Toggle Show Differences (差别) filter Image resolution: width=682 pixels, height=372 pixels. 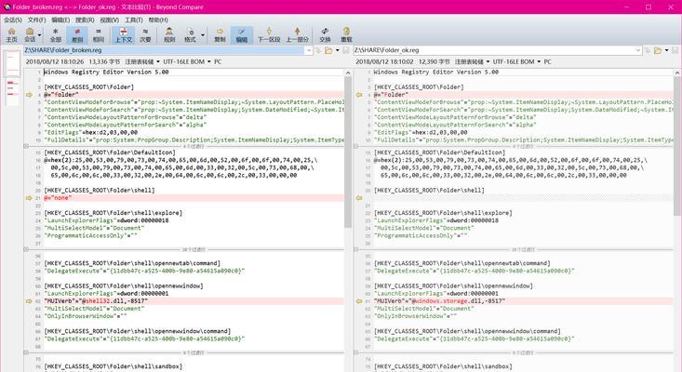77,34
